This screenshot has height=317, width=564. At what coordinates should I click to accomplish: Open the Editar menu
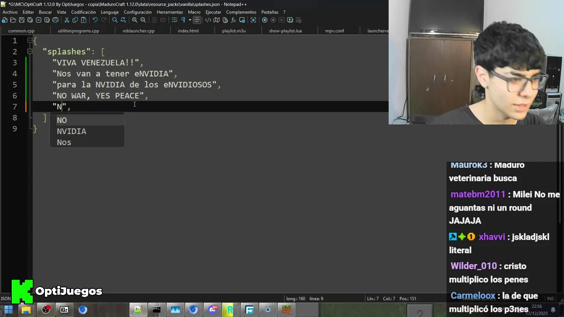(x=28, y=12)
